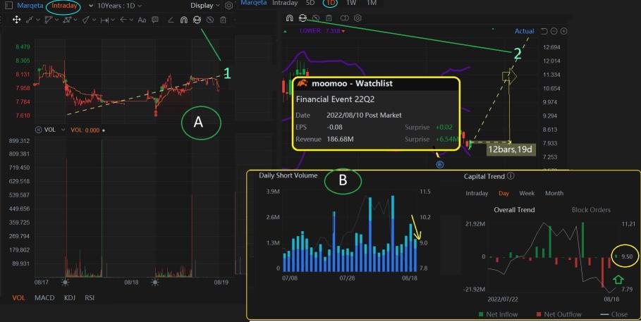Add a comment note to the chart
641x322 pixels.
[x=155, y=20]
